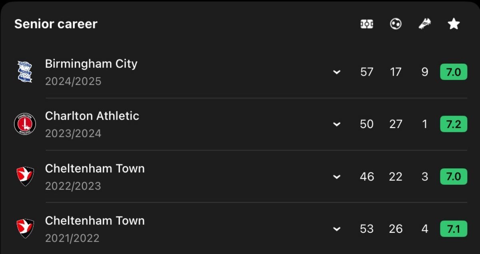Click the Senior career heading
The height and width of the screenshot is (254, 480).
pyautogui.click(x=56, y=24)
